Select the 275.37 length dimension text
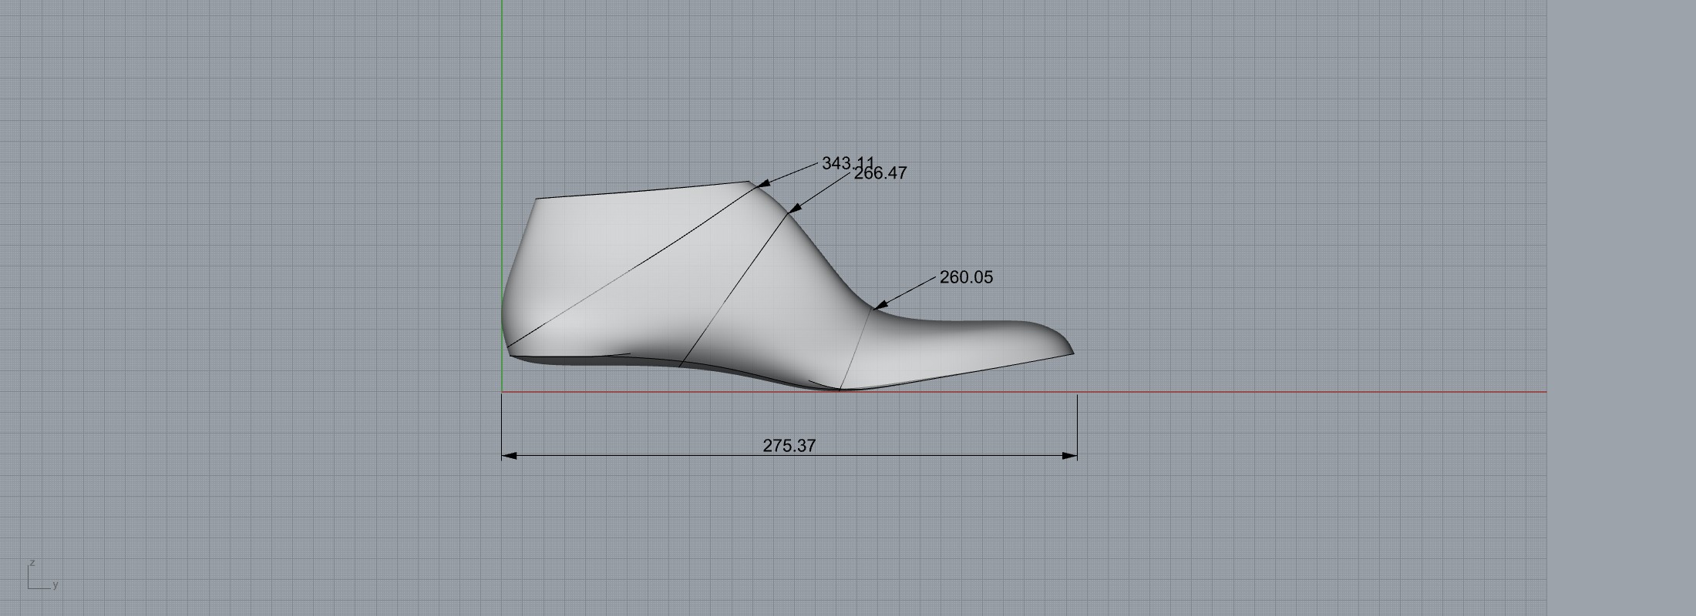 pos(789,446)
